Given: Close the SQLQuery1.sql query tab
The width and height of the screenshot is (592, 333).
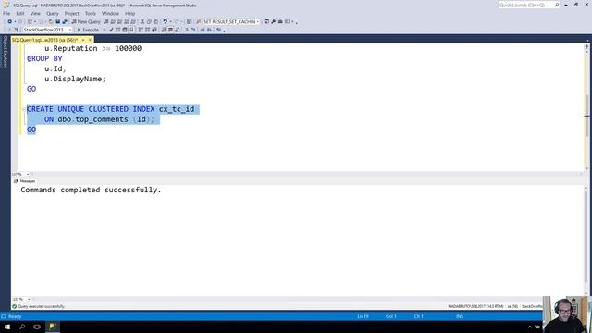Looking at the screenshot, I should (90, 40).
